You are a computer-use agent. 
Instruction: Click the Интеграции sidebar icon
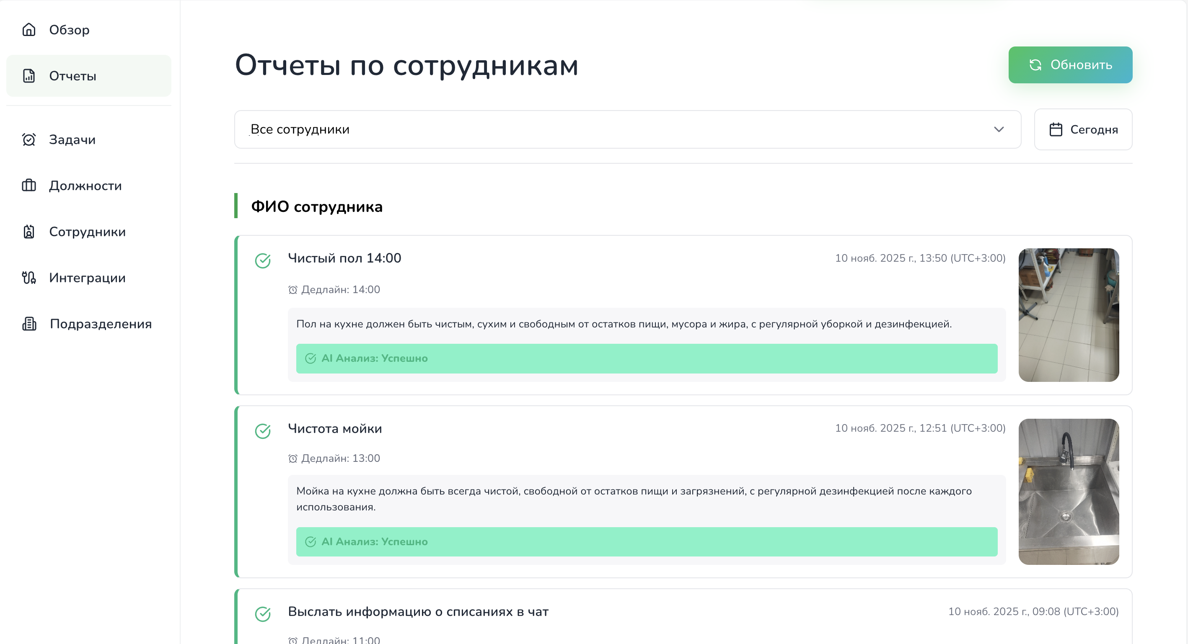coord(28,278)
